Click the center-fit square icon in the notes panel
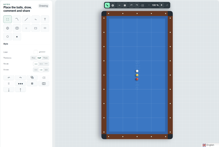The image size is (219, 147). (x=32, y=84)
